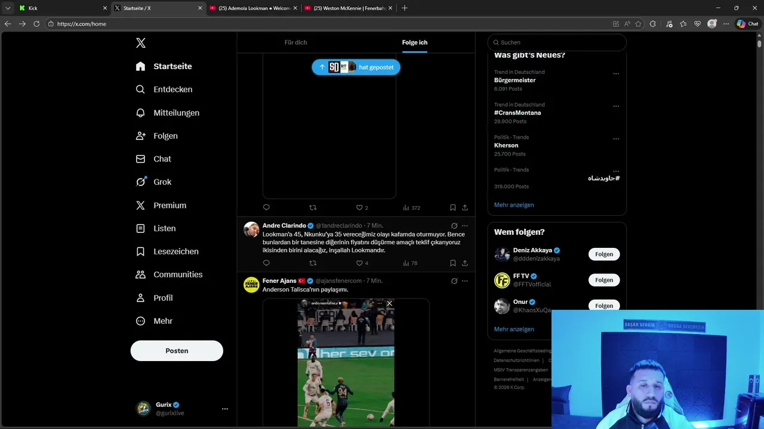Screen dimensions: 764x429
Task: Open Chat messages in sidebar
Action: (x=153, y=159)
